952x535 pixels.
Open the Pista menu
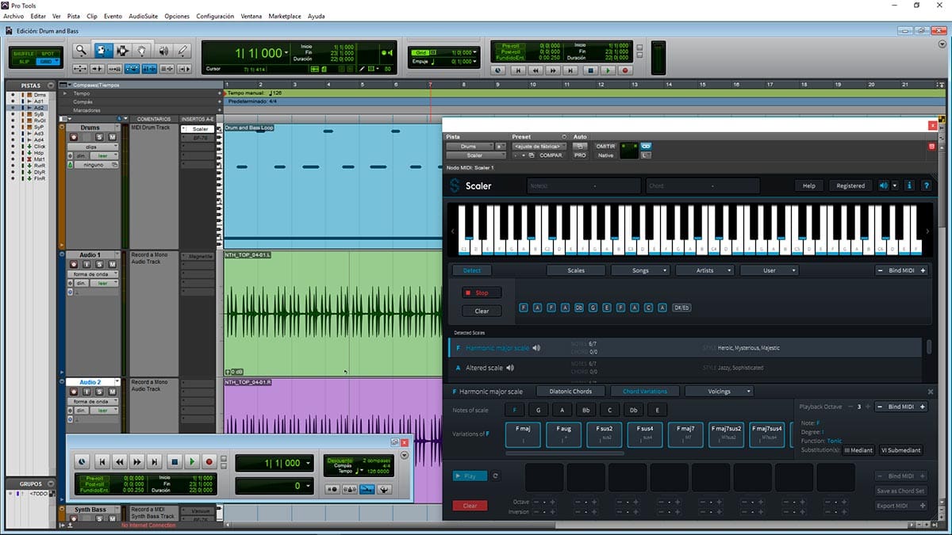[74, 16]
